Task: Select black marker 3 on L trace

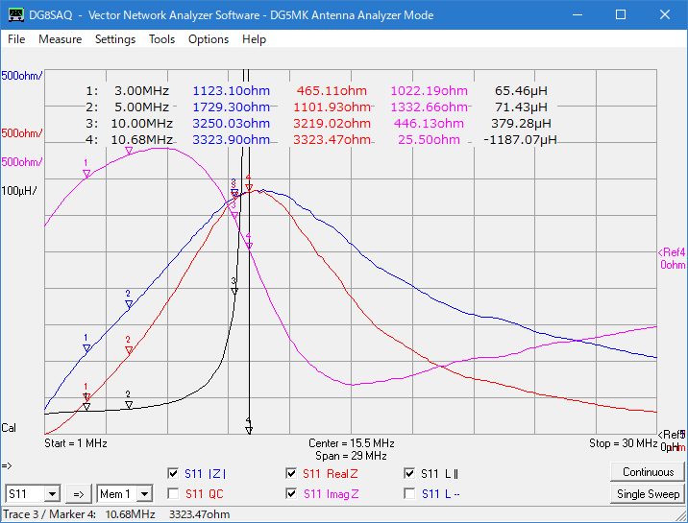Action: [234, 291]
